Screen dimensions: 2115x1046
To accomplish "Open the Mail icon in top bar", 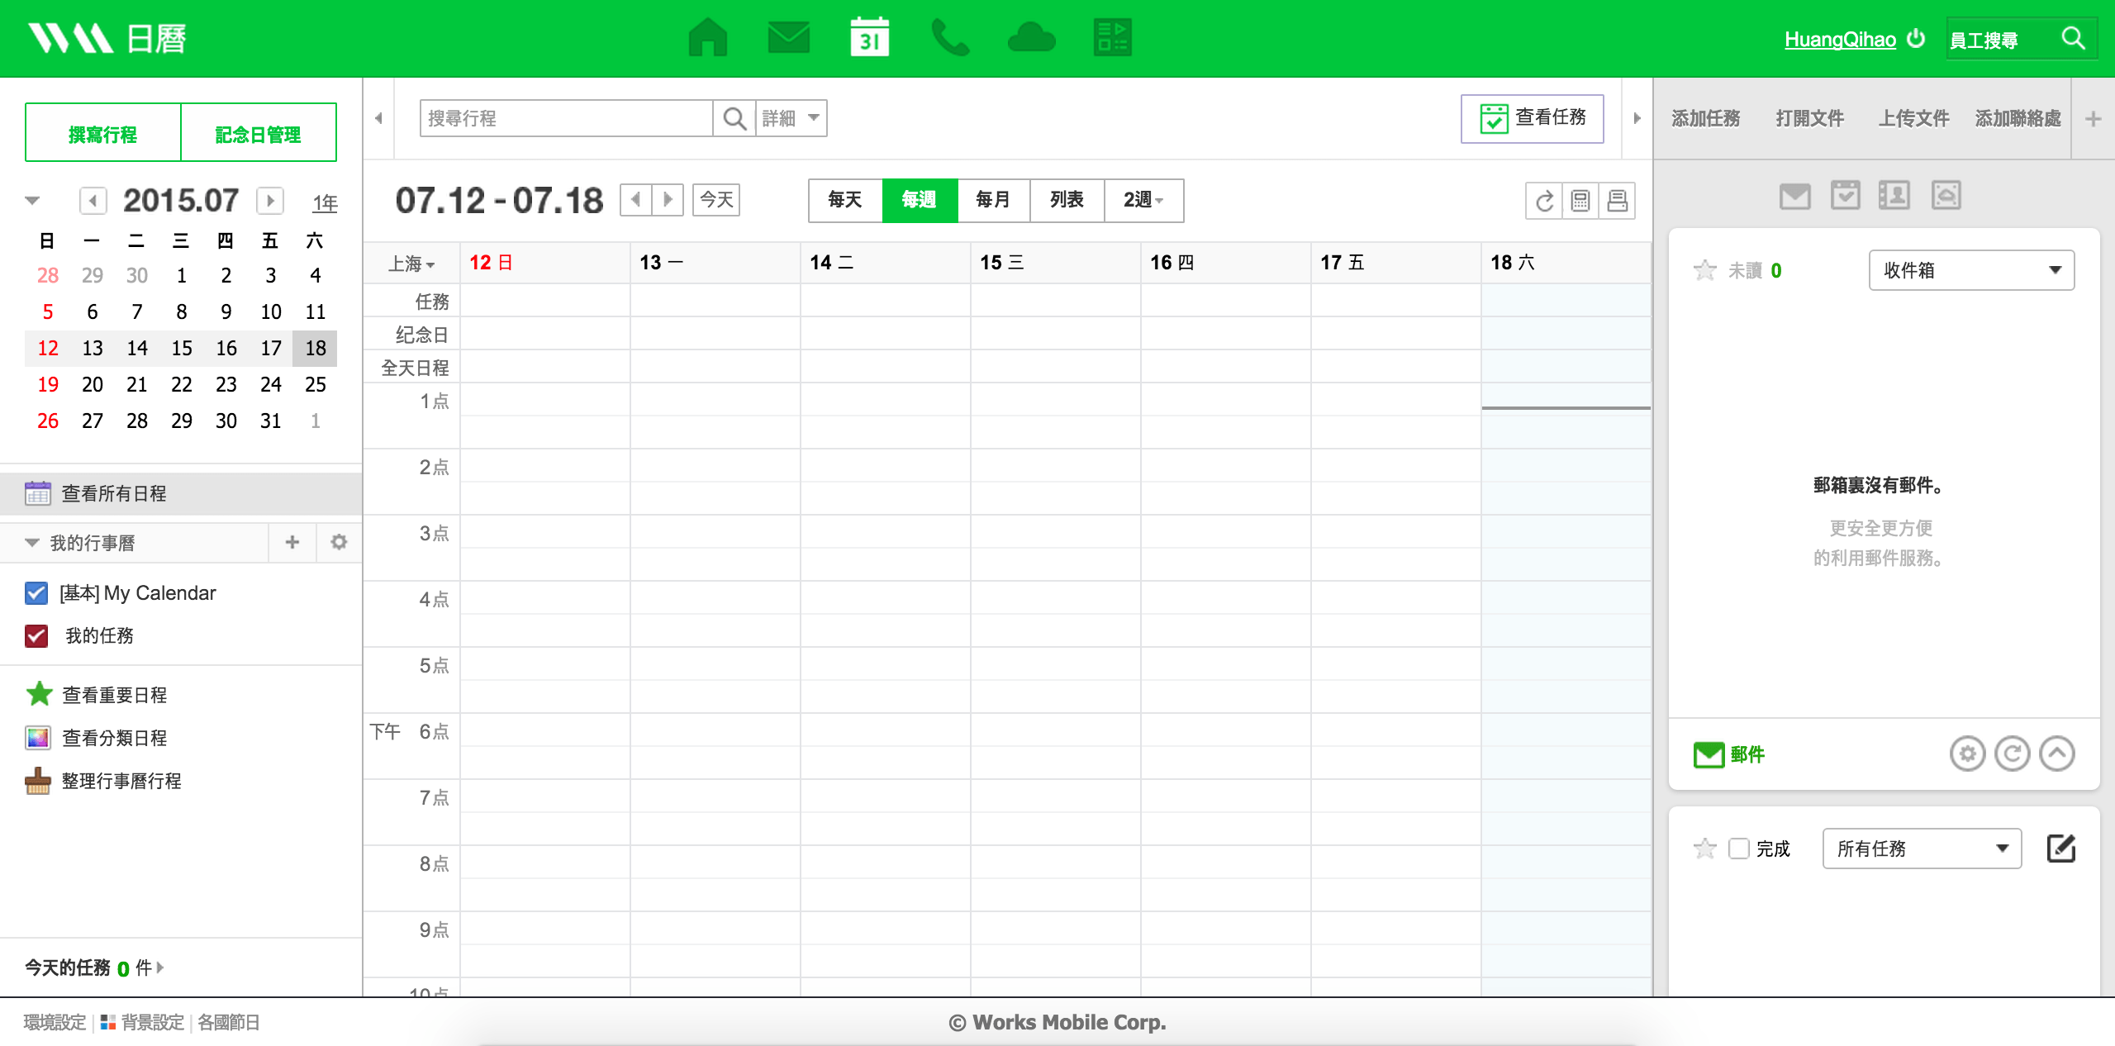I will tap(788, 38).
